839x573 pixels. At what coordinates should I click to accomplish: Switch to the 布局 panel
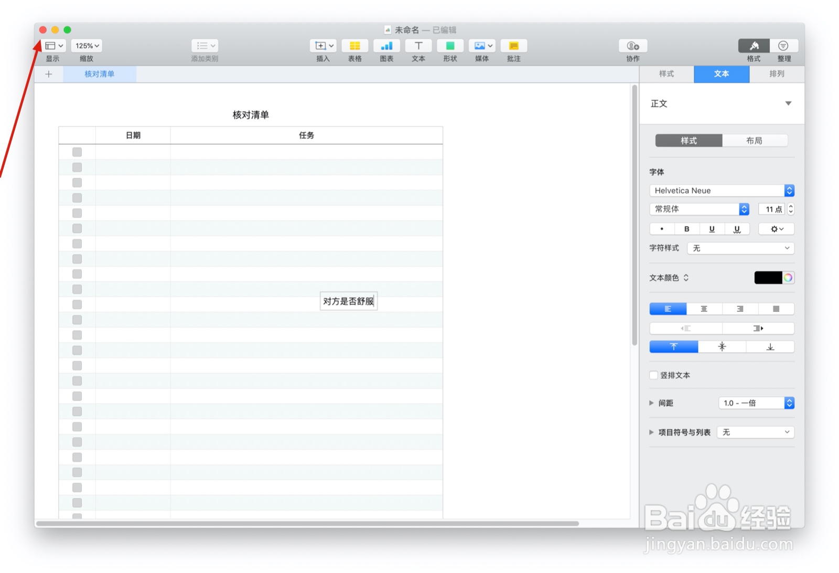tap(756, 140)
